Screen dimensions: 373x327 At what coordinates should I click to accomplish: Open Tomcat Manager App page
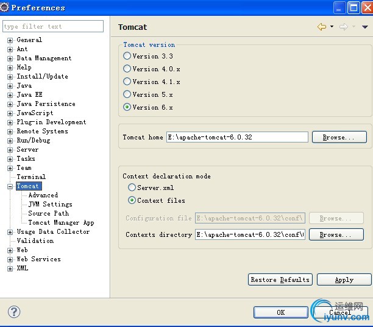point(61,222)
